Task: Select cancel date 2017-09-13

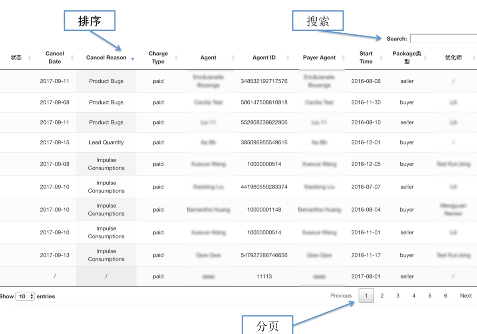Action: (x=55, y=256)
